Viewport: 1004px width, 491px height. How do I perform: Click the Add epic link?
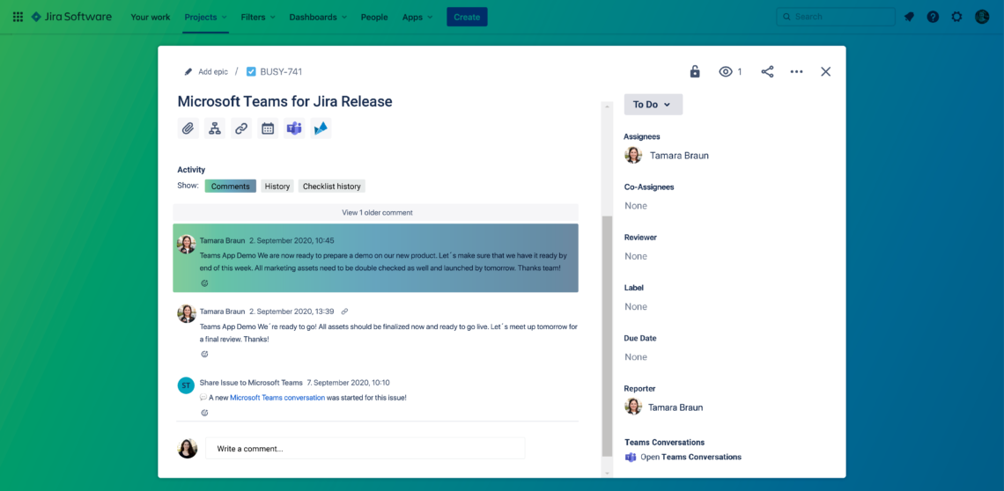point(213,71)
